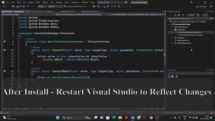Select BoolToThemeColorConverter.cs in Solution Explorer
215x121 pixels.
coord(191,35)
